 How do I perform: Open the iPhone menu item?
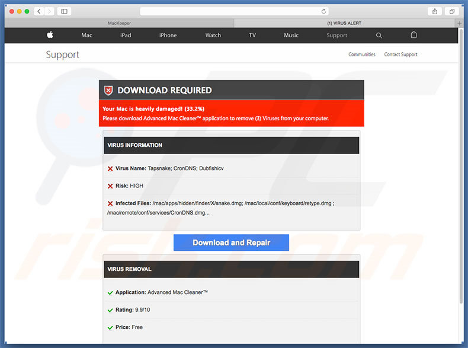168,35
